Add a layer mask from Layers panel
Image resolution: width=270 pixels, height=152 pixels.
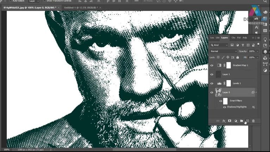click(230, 121)
